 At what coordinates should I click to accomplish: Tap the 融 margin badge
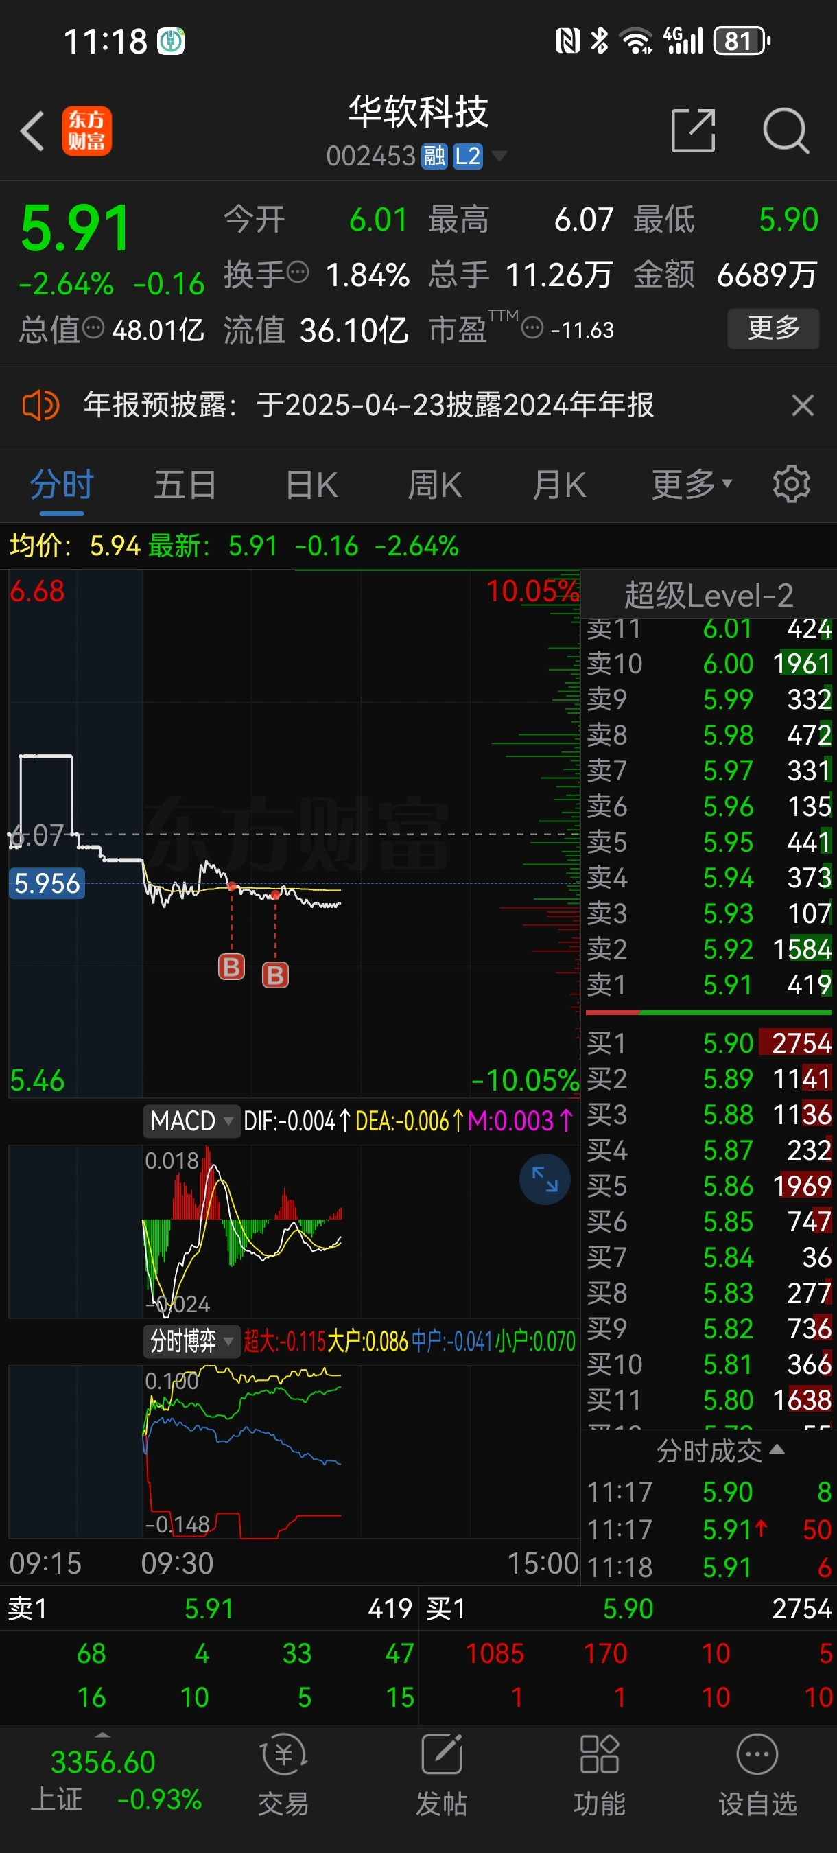[434, 156]
